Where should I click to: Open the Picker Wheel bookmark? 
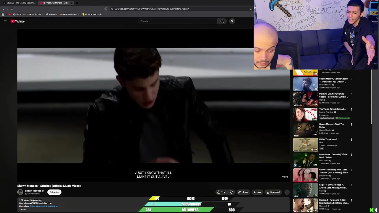(x=92, y=14)
